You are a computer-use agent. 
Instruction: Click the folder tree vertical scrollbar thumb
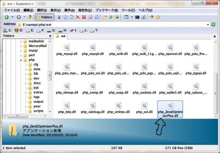point(49,76)
